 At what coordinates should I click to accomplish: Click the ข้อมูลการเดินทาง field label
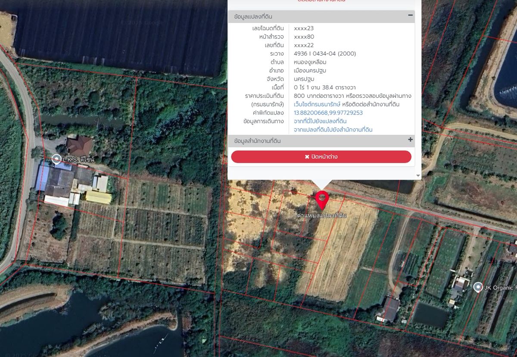coord(264,121)
